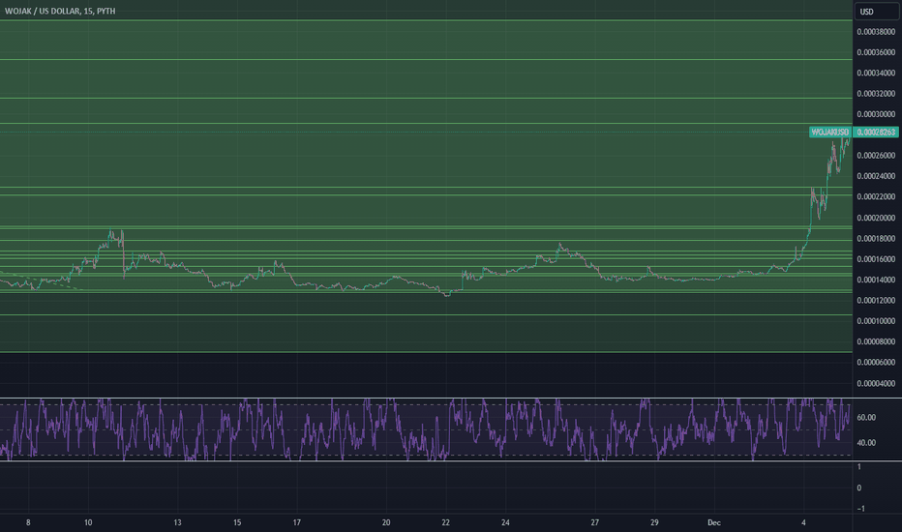Select the Dec month marker on the time axis
Screen dimensions: 902x532
coord(714,522)
